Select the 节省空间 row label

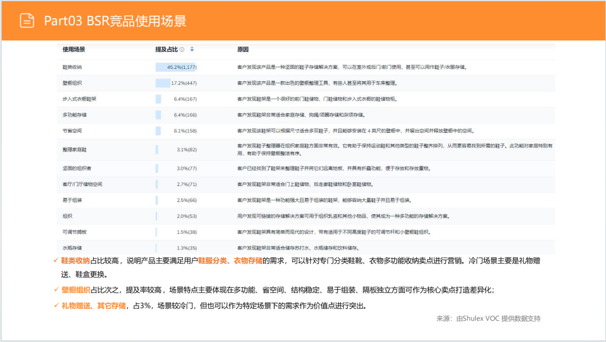72,131
